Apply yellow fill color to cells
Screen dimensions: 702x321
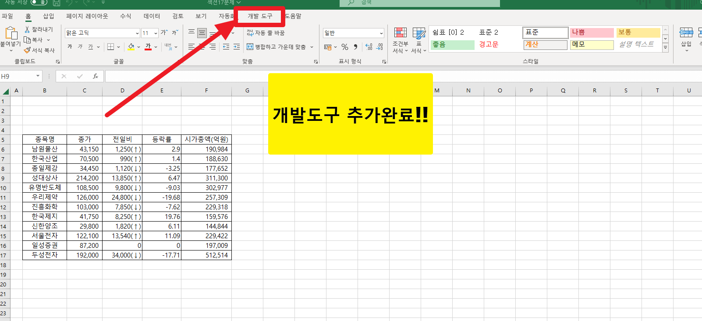tap(131, 47)
